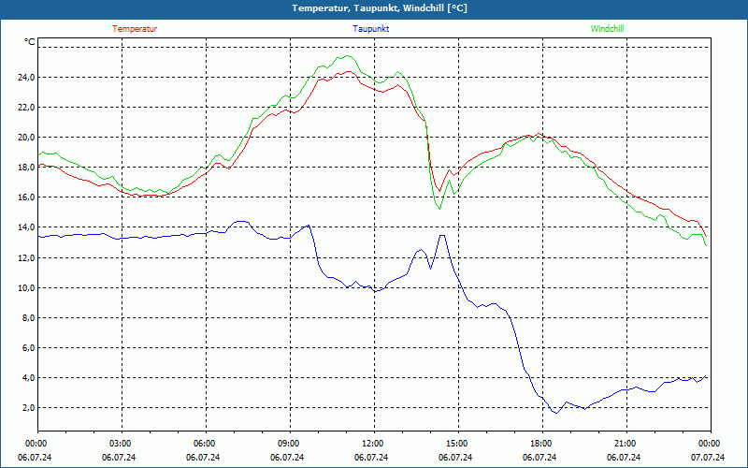Viewport: 748px width, 468px height.
Task: Click the 8,0 y-axis value
Action: pos(28,318)
